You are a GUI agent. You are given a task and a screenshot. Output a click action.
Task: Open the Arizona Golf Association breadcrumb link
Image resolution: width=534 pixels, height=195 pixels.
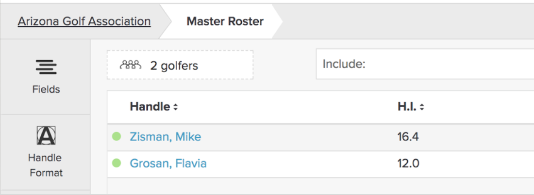84,21
